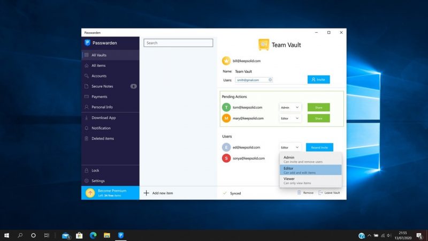428x241 pixels.
Task: Click sonya@keepsolid.com avatar S
Action: coord(226,158)
